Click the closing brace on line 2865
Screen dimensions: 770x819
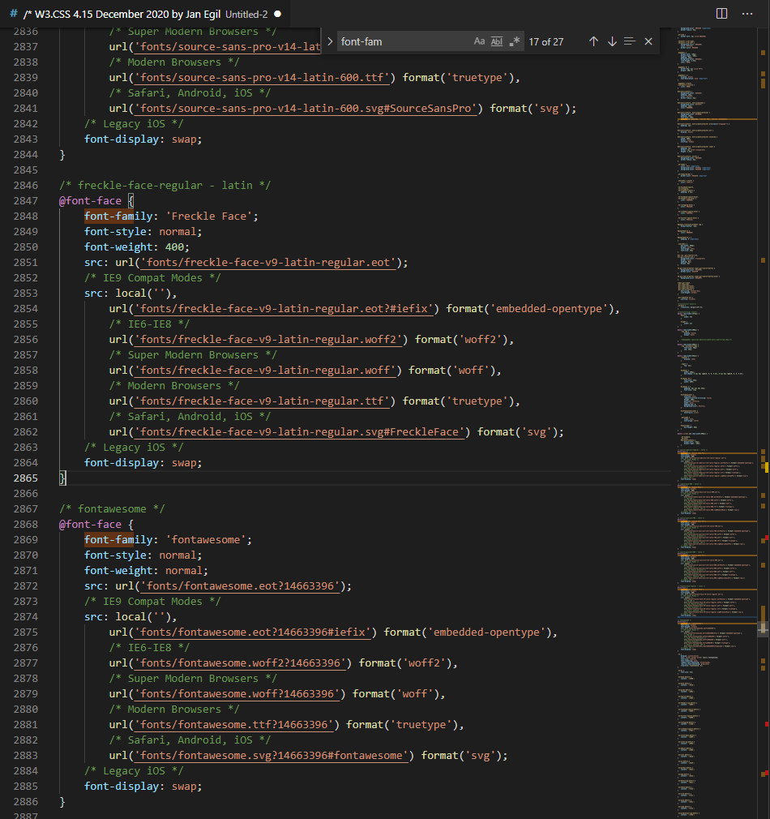(62, 478)
